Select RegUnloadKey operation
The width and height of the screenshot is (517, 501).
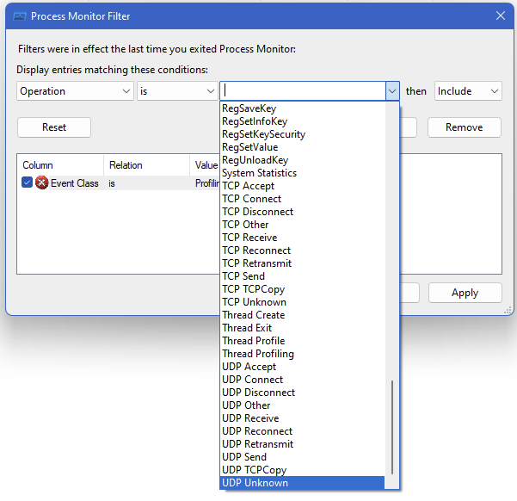tap(302, 160)
